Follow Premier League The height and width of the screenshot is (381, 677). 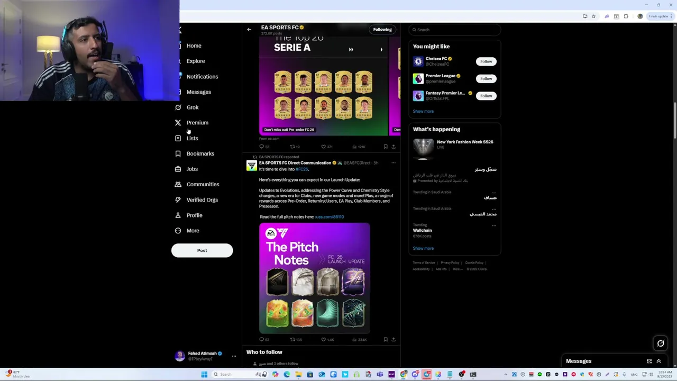click(x=486, y=79)
